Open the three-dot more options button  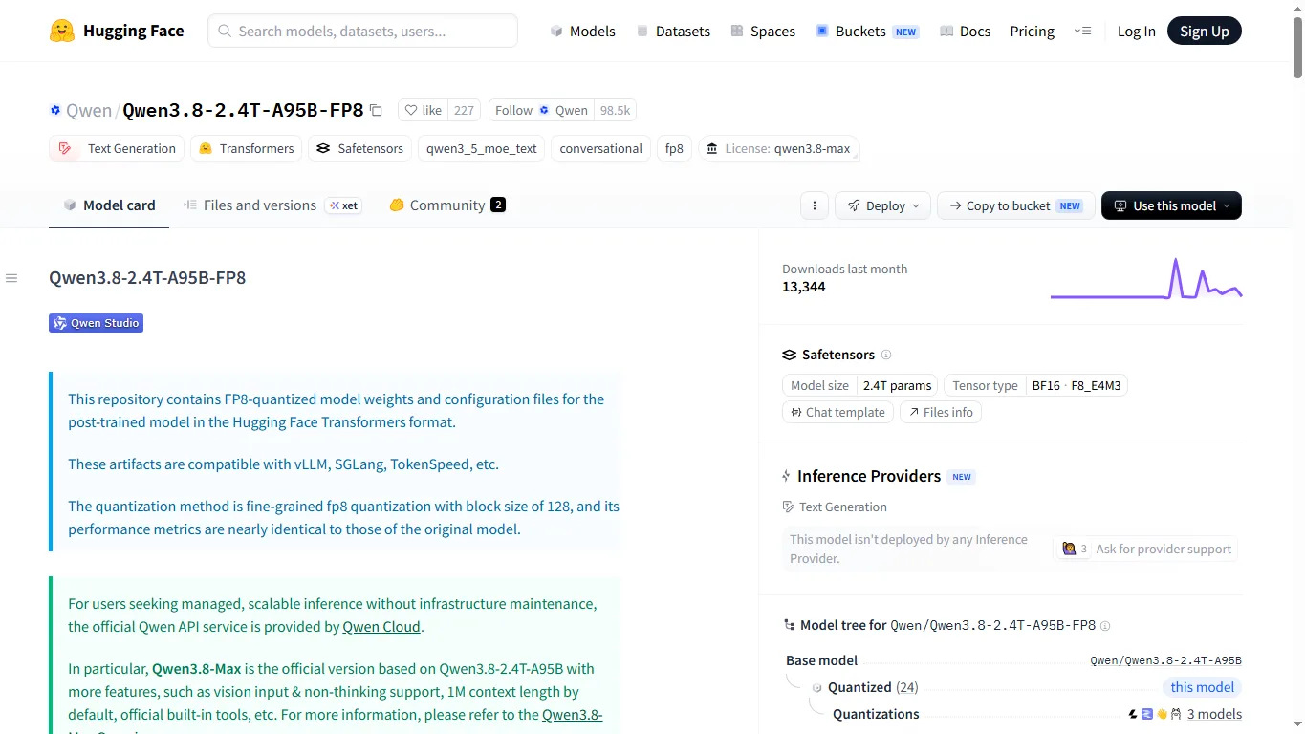tap(814, 205)
